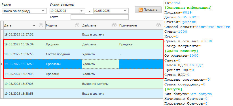Expand the Режим dropdown

click(x=43, y=11)
